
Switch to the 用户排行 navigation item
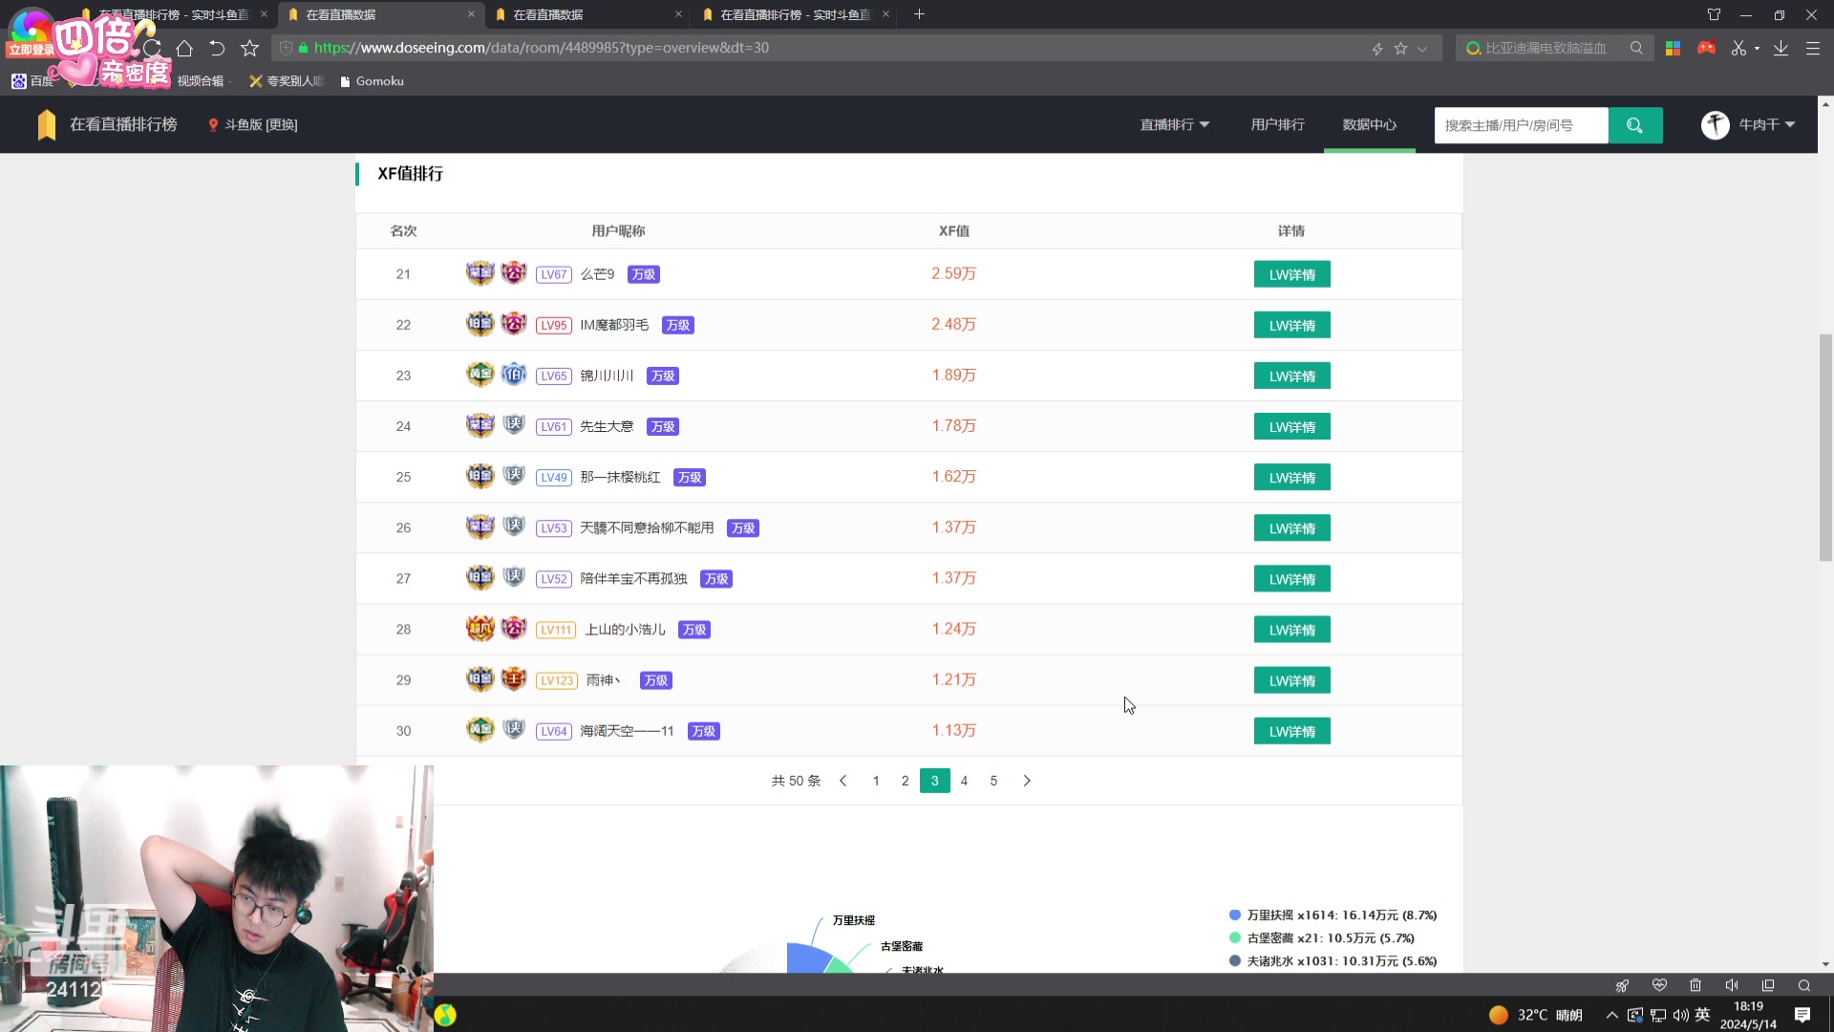[x=1277, y=124]
